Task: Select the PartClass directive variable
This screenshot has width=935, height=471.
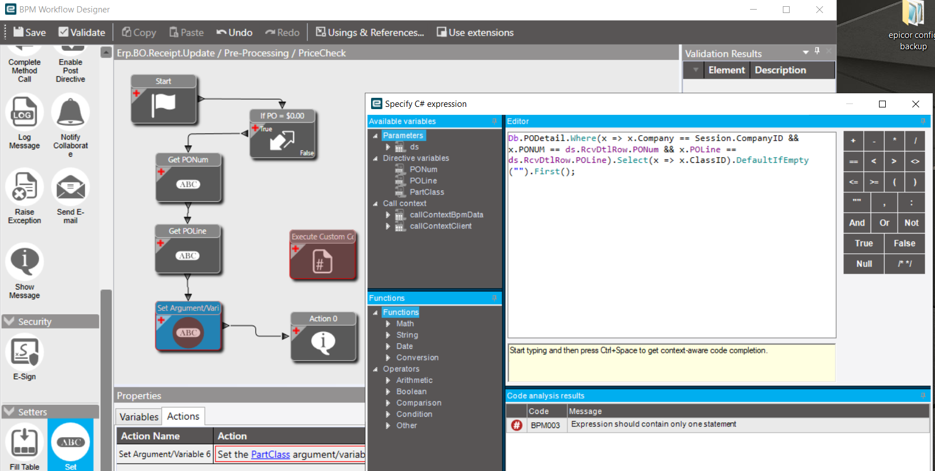Action: tap(426, 192)
